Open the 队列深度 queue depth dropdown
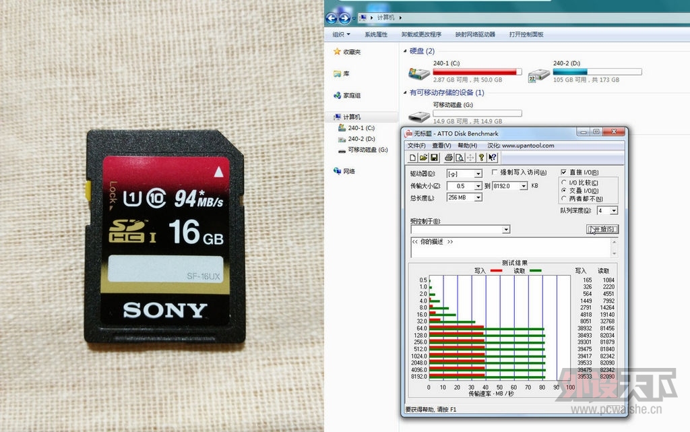Viewport: 690px width, 432px height. pos(613,211)
